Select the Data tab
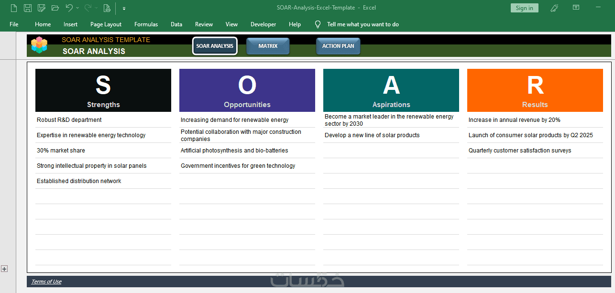615x293 pixels. click(176, 24)
